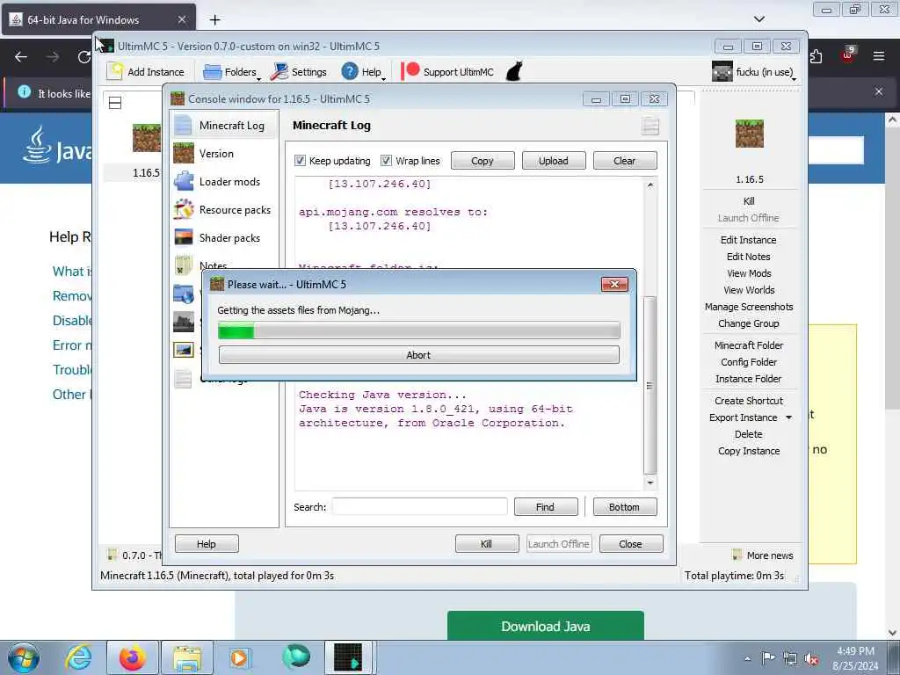The height and width of the screenshot is (675, 900).
Task: Open the Loader mods page
Action: [x=224, y=181]
